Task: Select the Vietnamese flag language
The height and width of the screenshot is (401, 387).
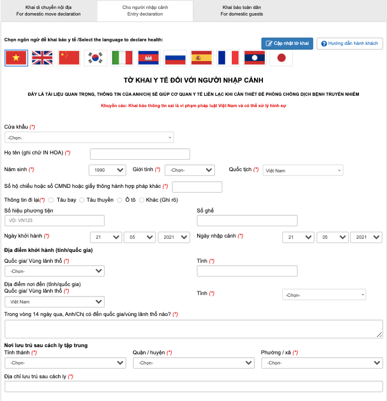Action: (x=16, y=58)
